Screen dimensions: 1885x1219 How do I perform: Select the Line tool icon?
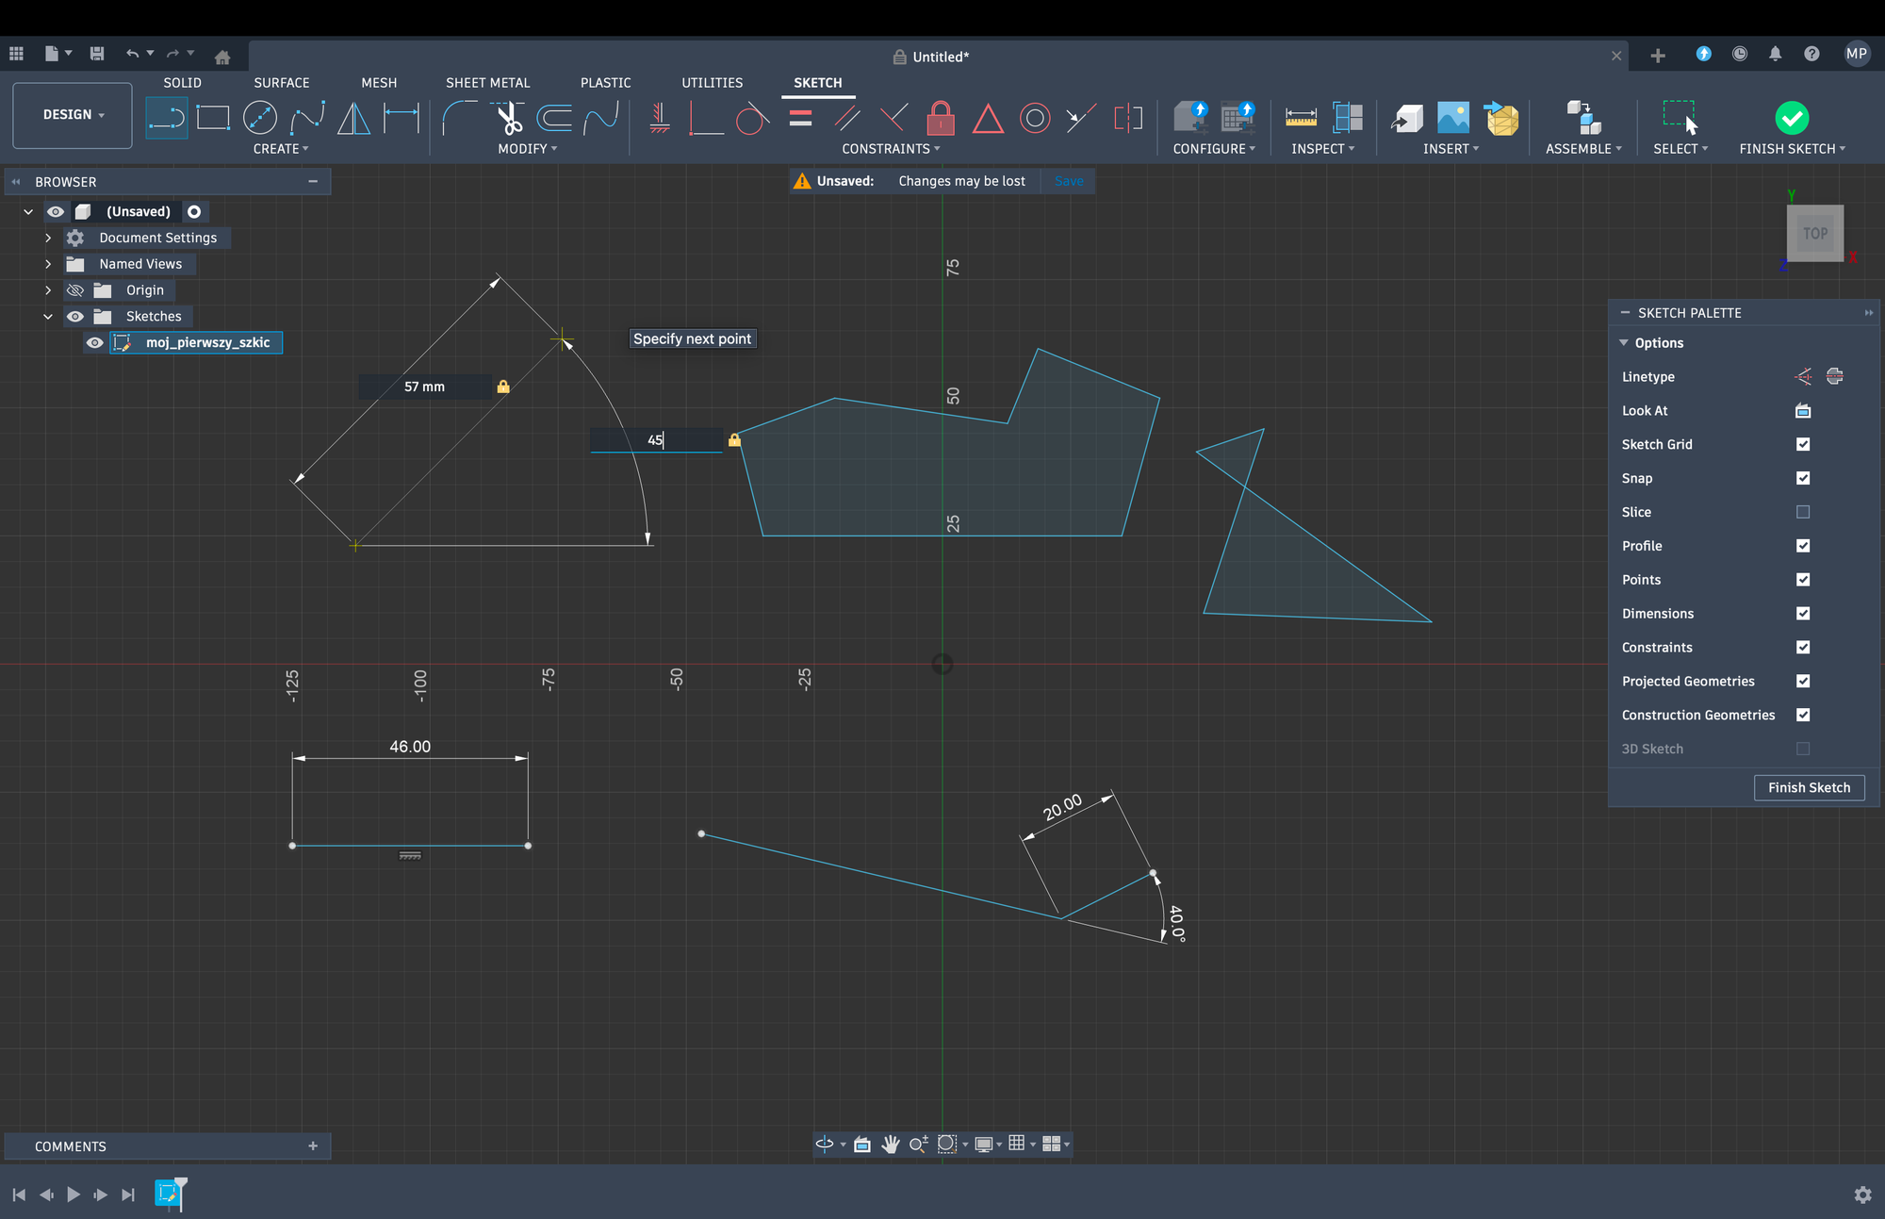167,119
